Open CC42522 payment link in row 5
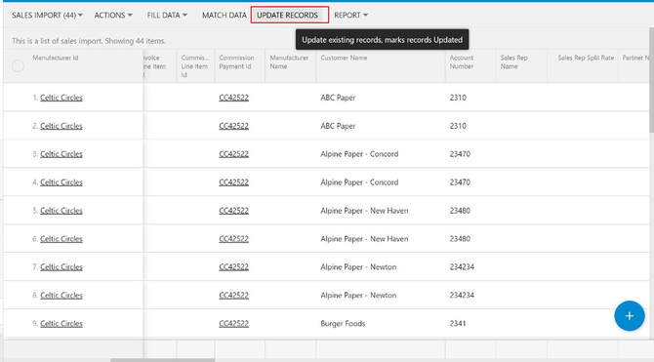 (233, 211)
